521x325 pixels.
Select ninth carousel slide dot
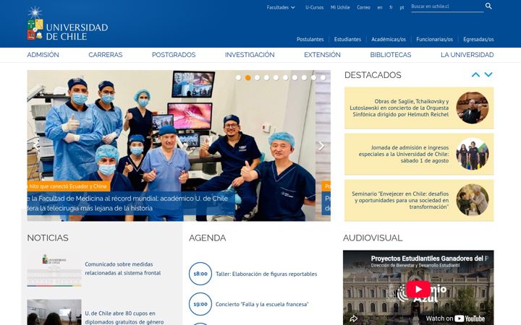coord(313,77)
